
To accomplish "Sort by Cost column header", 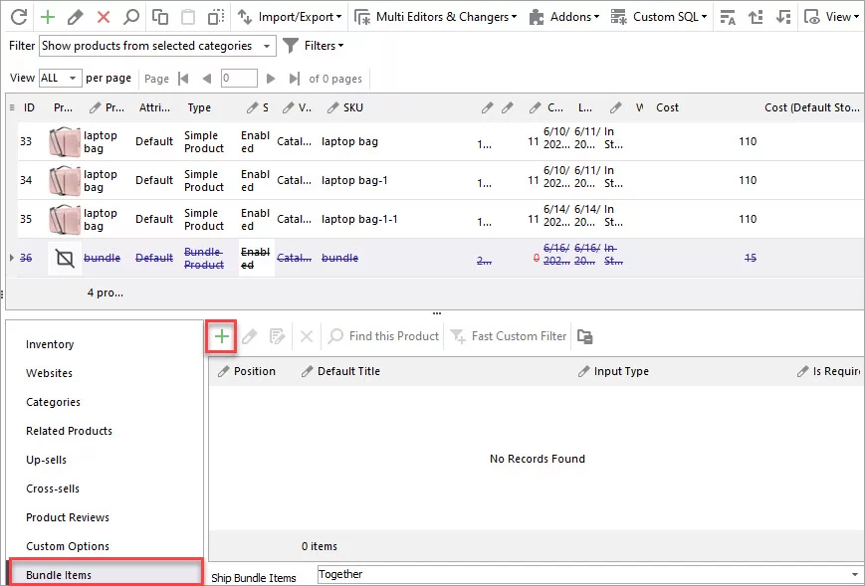I will pyautogui.click(x=668, y=107).
